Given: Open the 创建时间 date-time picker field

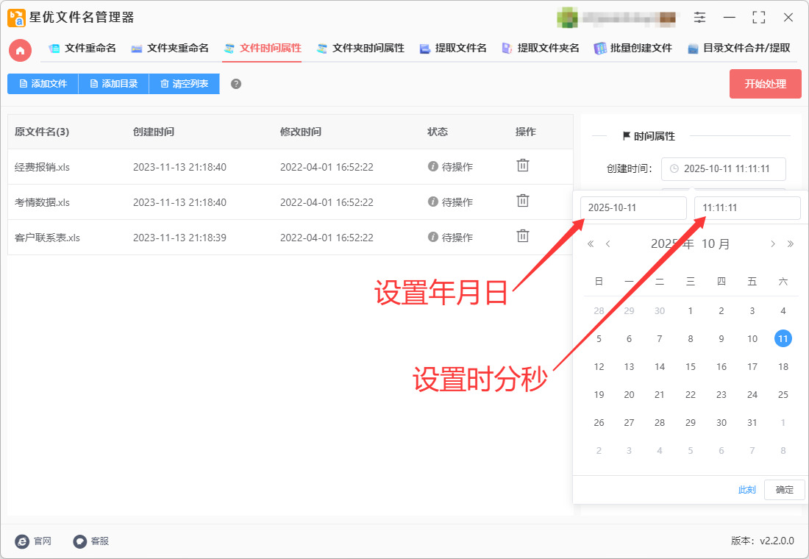Looking at the screenshot, I should click(724, 168).
